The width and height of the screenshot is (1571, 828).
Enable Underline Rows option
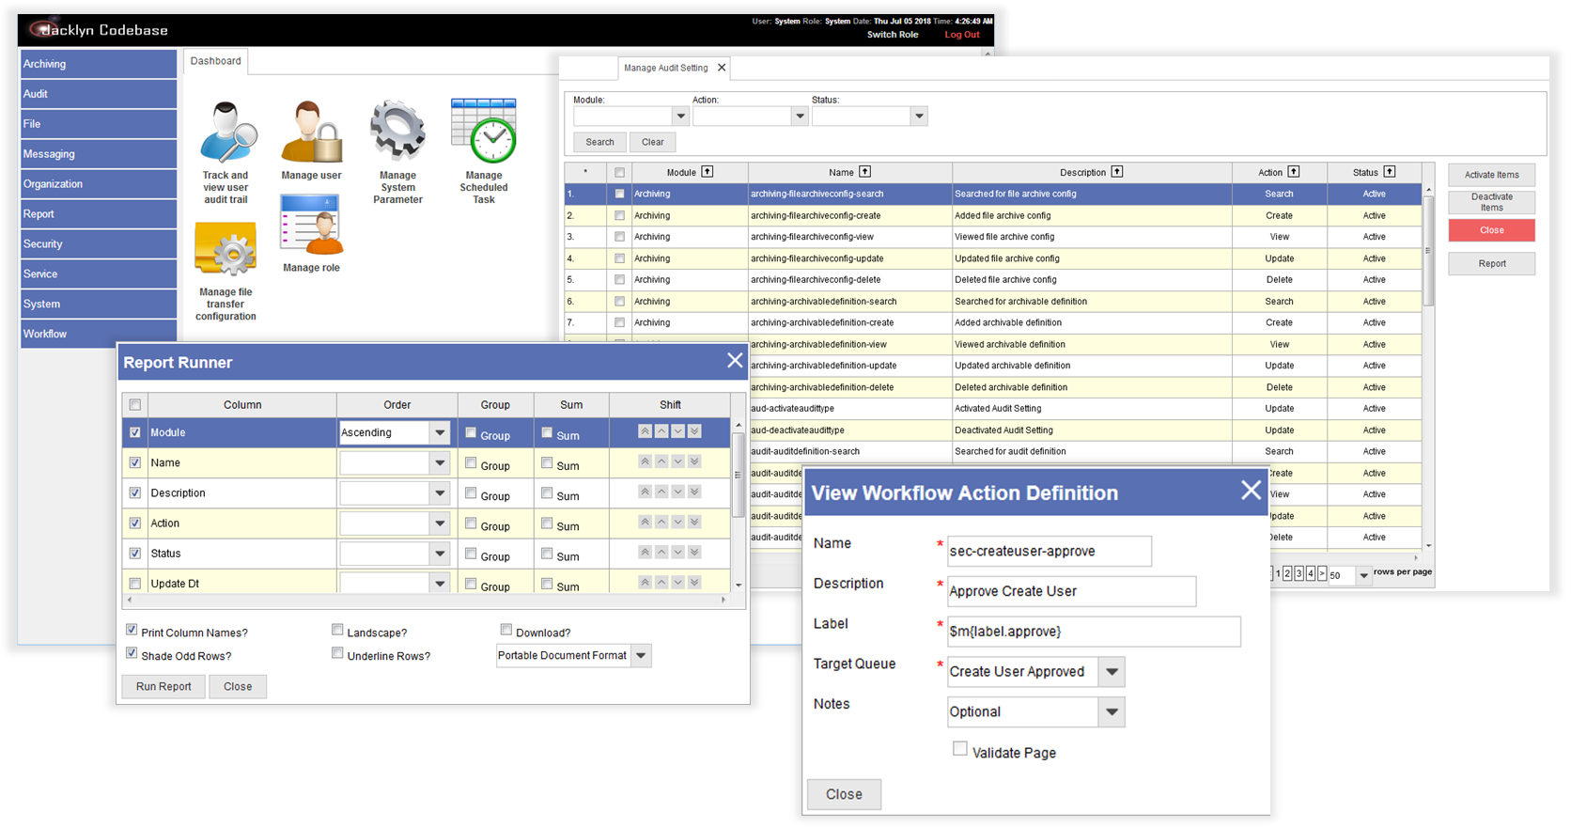coord(337,653)
